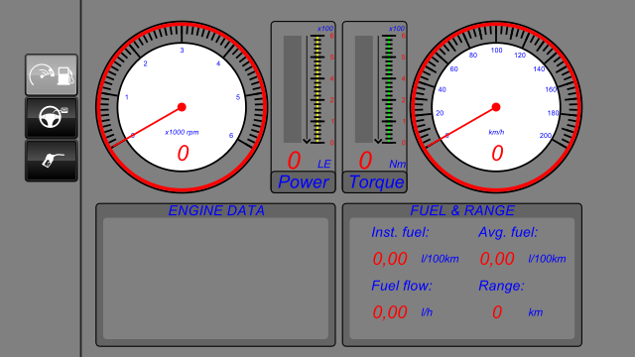
Task: Select the FUEL & RANGE panel title
Action: pyautogui.click(x=462, y=210)
